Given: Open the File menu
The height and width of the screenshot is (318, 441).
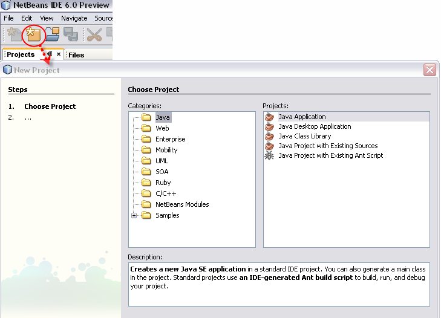Looking at the screenshot, I should pyautogui.click(x=8, y=18).
